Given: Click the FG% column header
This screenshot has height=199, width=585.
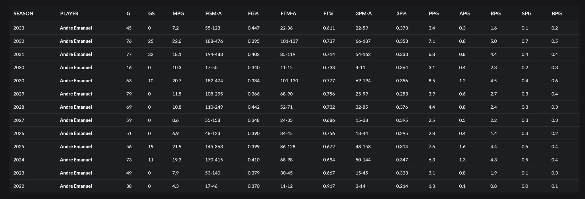Looking at the screenshot, I should pyautogui.click(x=253, y=13).
